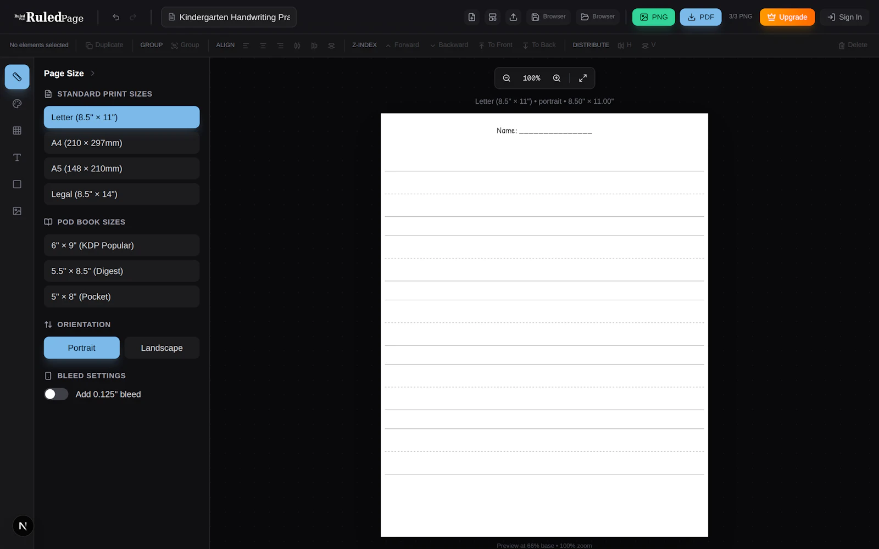Click the open from Browser button
This screenshot has height=549, width=879.
pyautogui.click(x=598, y=17)
